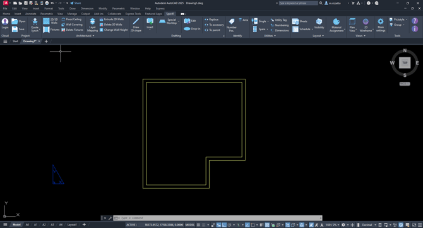Click the Edit item tool
Image resolution: width=423 pixels, height=228 pixels.
[190, 21]
